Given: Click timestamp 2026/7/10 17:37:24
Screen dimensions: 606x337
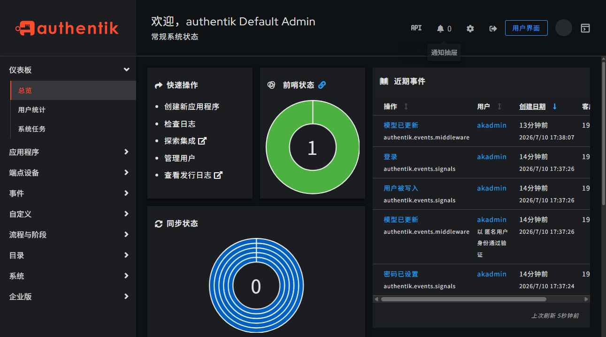Looking at the screenshot, I should click(x=547, y=286).
